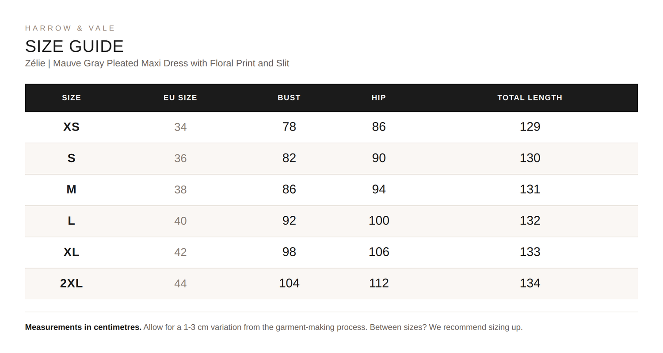663x353 pixels.
Task: Click the SIZE GUIDE heading
Action: 74,46
